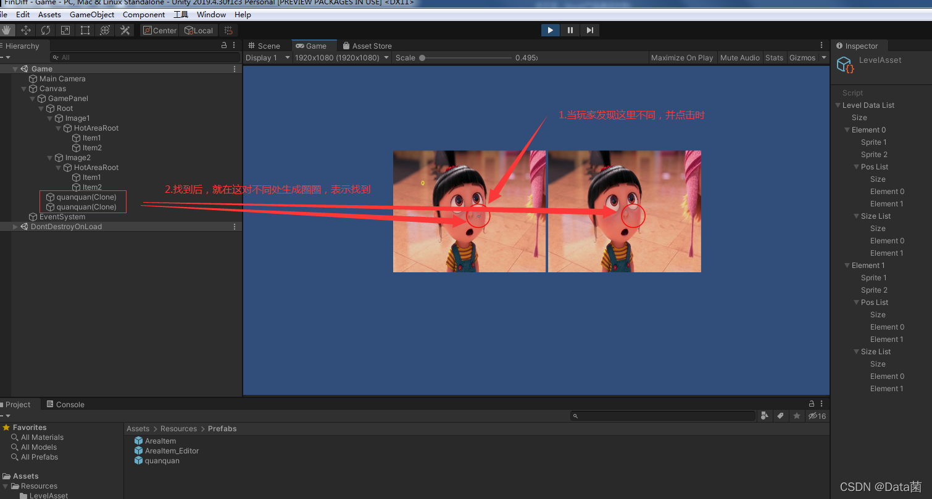Image resolution: width=932 pixels, height=499 pixels.
Task: Click Search by Type icon
Action: (x=765, y=416)
